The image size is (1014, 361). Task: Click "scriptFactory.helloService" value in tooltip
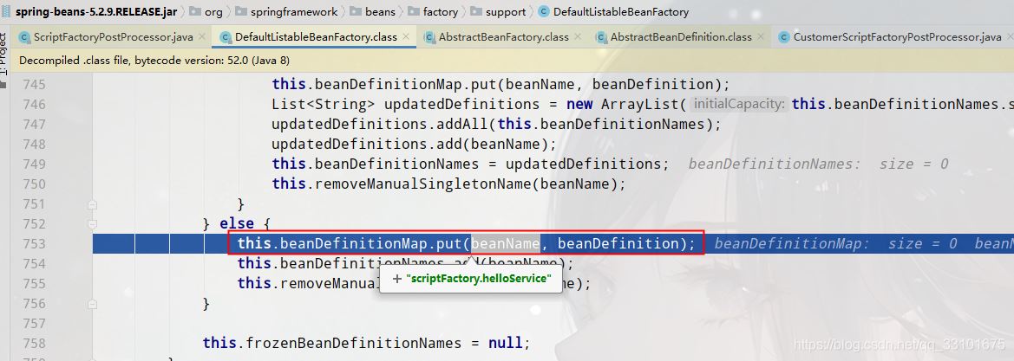pos(479,279)
